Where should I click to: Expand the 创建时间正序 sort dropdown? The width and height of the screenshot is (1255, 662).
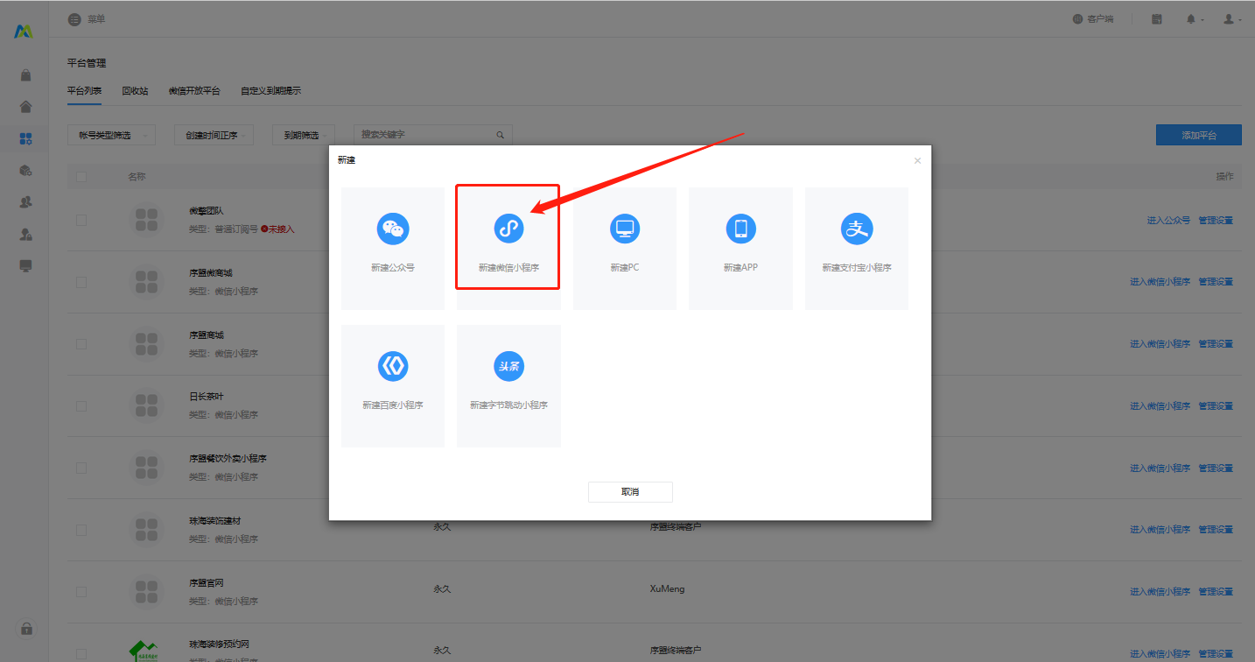(214, 135)
